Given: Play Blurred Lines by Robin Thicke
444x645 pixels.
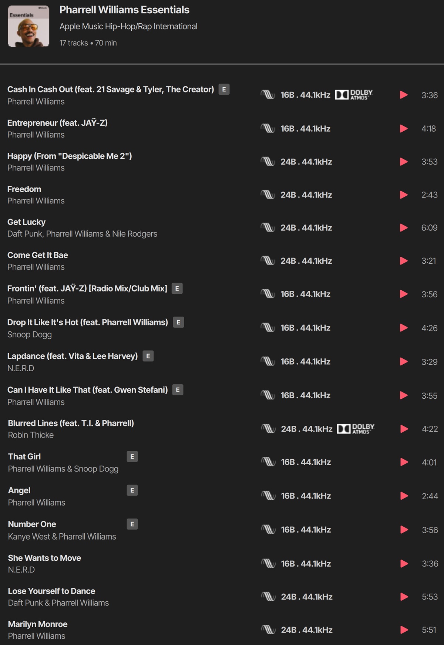Looking at the screenshot, I should (x=404, y=429).
